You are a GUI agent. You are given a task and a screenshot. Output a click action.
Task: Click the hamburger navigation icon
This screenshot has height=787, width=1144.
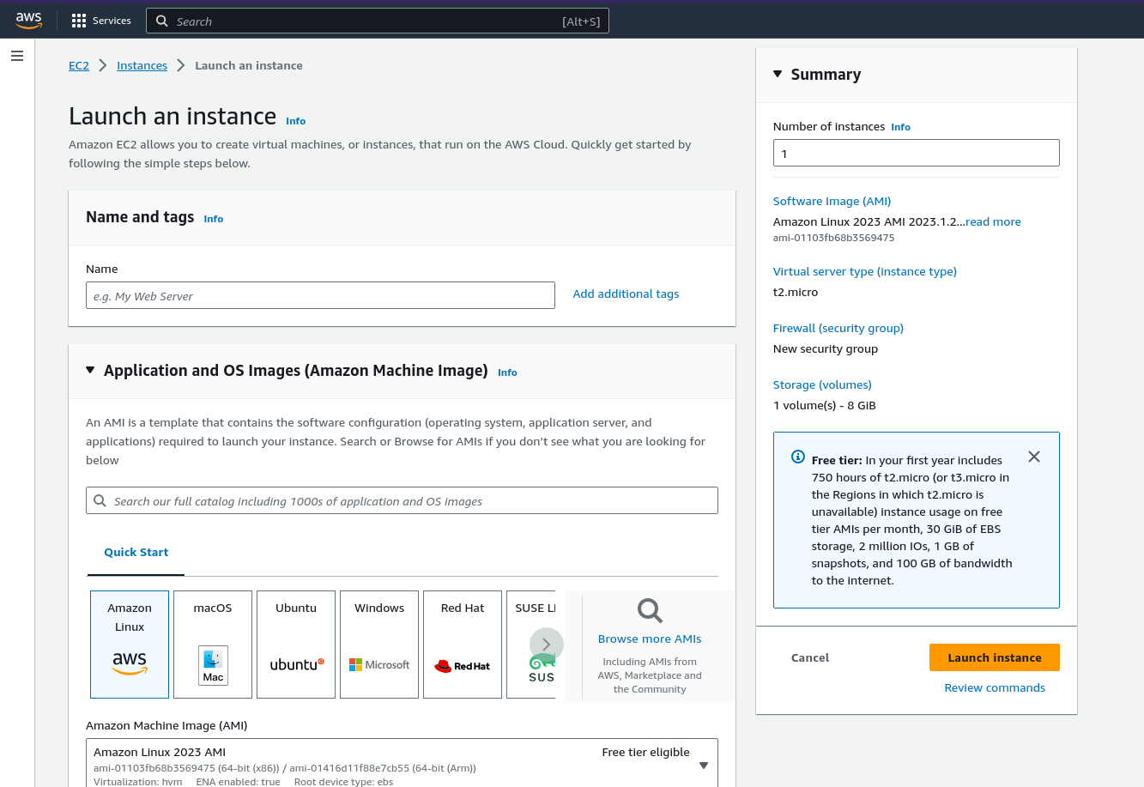pos(17,56)
